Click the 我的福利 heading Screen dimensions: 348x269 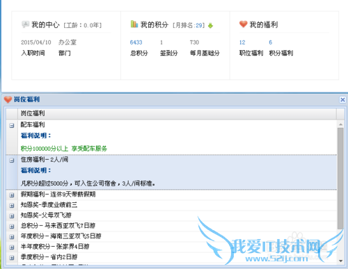(264, 24)
